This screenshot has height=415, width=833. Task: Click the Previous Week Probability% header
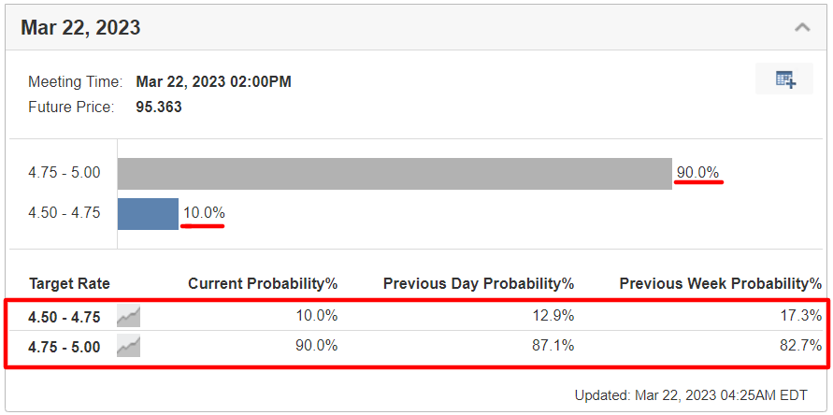pos(721,284)
